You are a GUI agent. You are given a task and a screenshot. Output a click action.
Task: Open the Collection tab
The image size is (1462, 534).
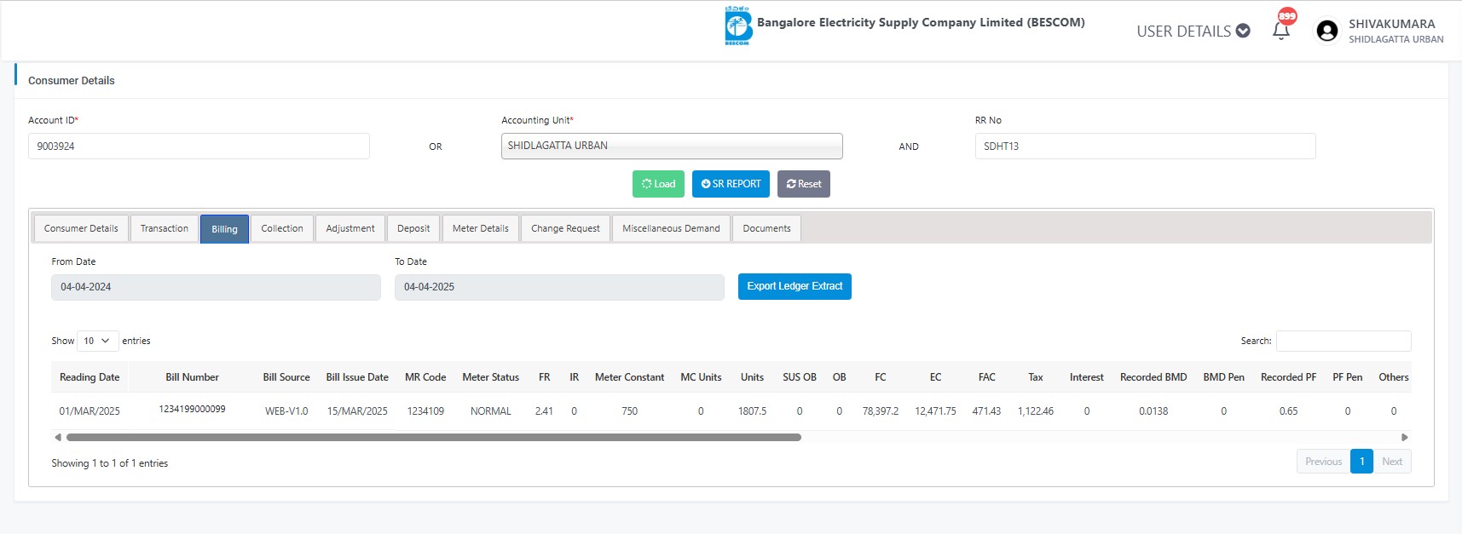coord(282,228)
